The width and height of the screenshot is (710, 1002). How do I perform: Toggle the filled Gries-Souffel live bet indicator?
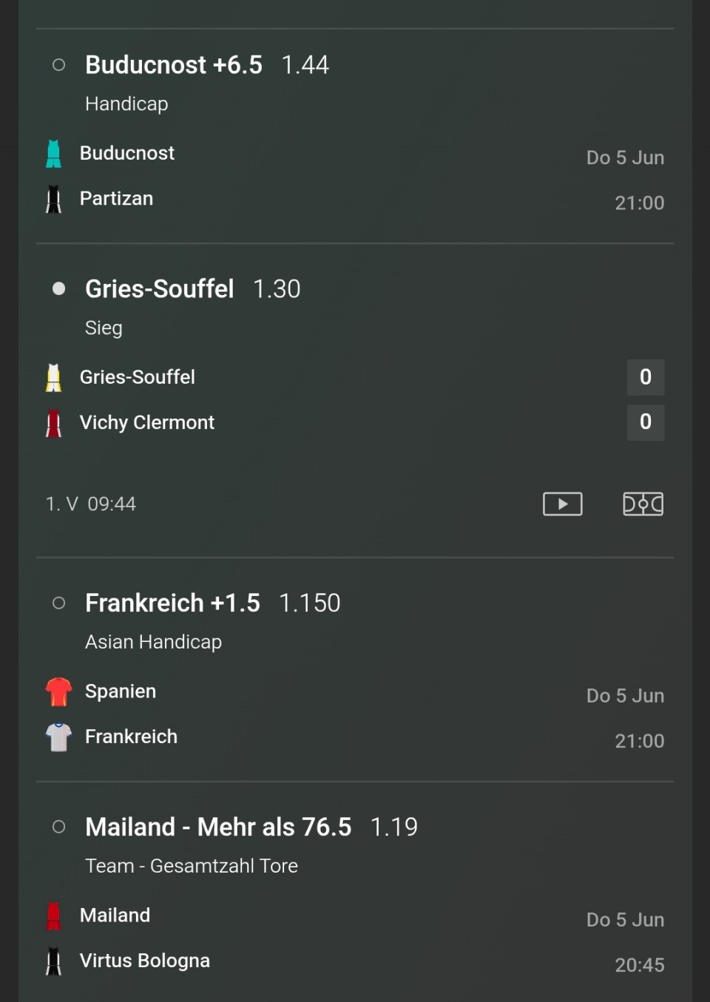coord(59,288)
